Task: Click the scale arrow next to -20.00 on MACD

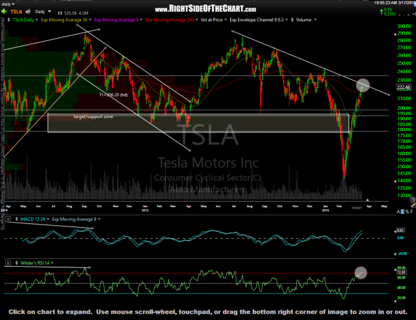Action: (395, 254)
